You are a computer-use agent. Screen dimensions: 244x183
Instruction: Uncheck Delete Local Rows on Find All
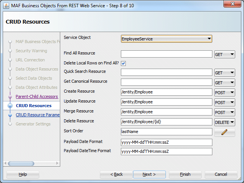(124, 63)
